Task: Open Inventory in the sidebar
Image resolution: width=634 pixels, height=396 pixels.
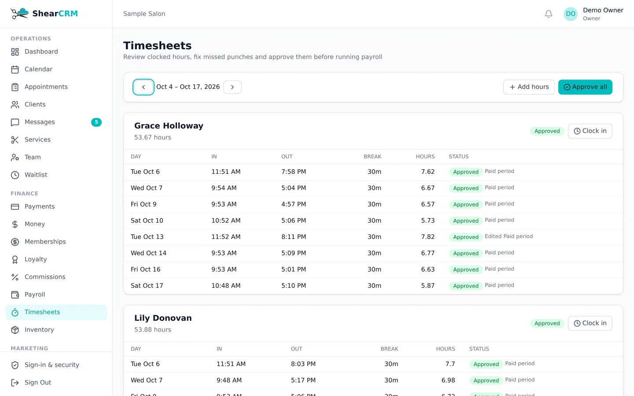Action: point(56,330)
